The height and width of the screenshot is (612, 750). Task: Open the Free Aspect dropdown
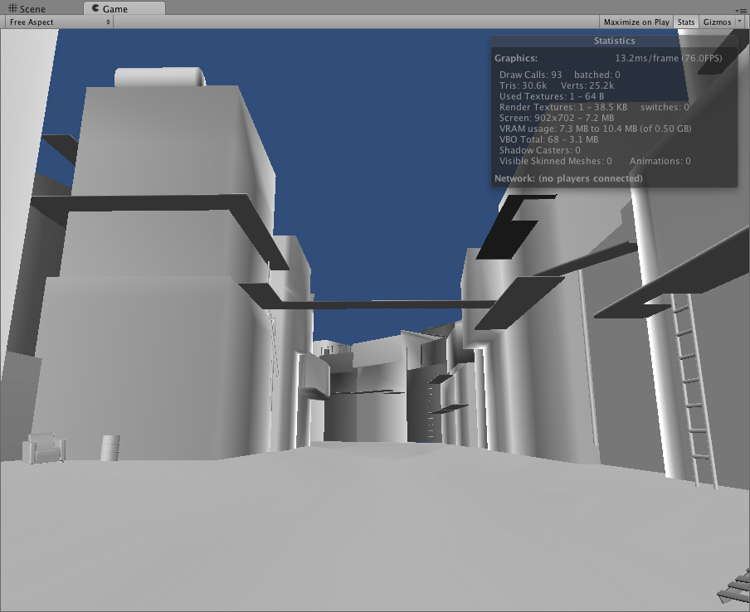pyautogui.click(x=59, y=22)
